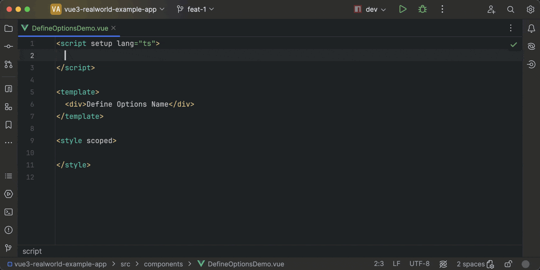Toggle the read-only lock for the file

508,264
